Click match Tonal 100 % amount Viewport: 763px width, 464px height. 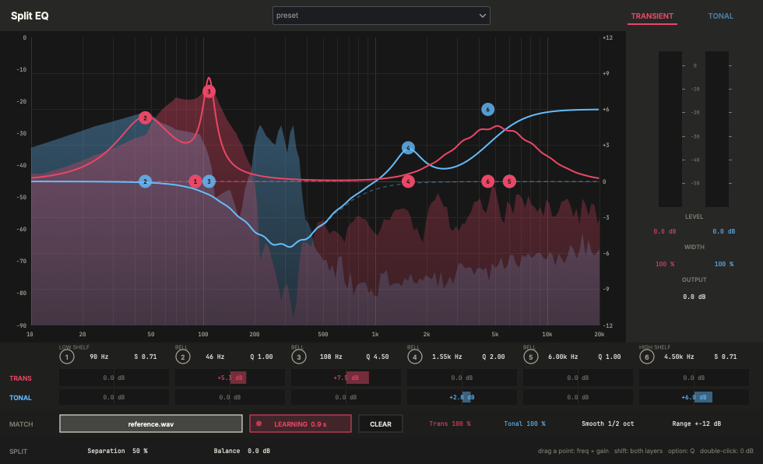tap(524, 424)
